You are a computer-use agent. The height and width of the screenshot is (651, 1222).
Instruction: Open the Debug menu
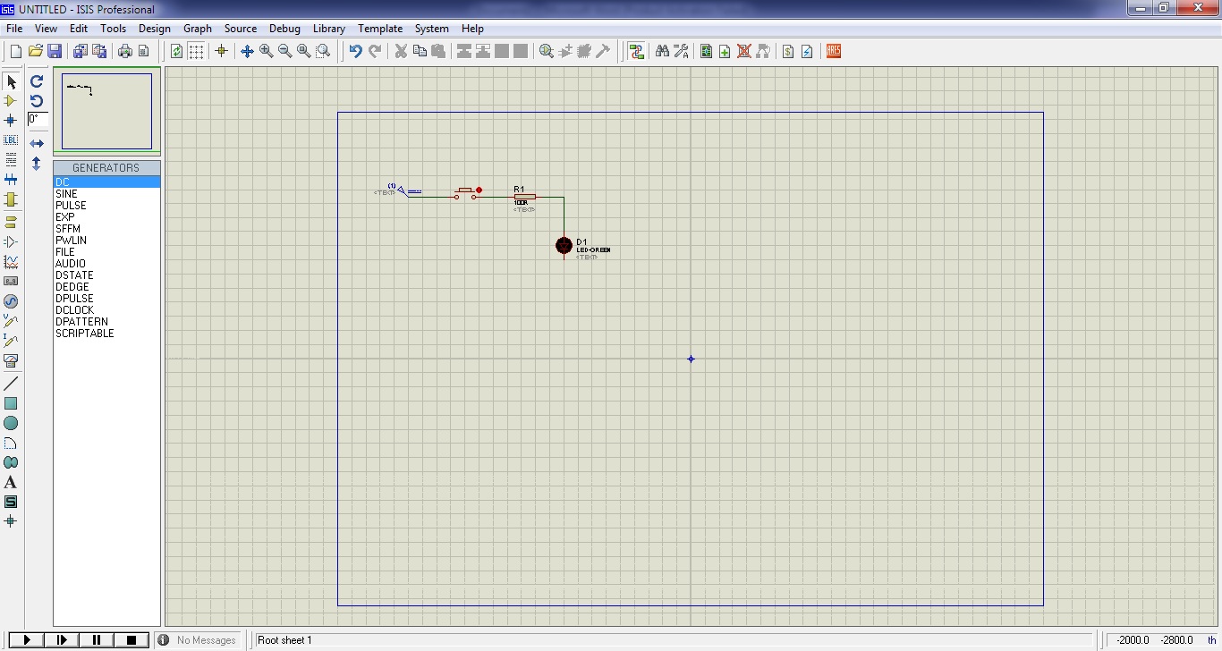click(284, 28)
